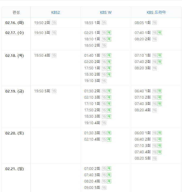
Task: Click the KBS2 entry 19:50 5회
Action: tap(42, 91)
